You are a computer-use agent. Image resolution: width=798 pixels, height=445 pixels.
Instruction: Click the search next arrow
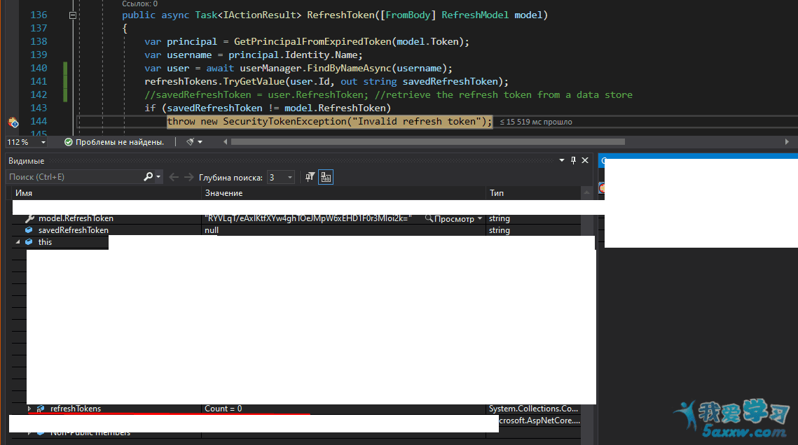pos(188,177)
